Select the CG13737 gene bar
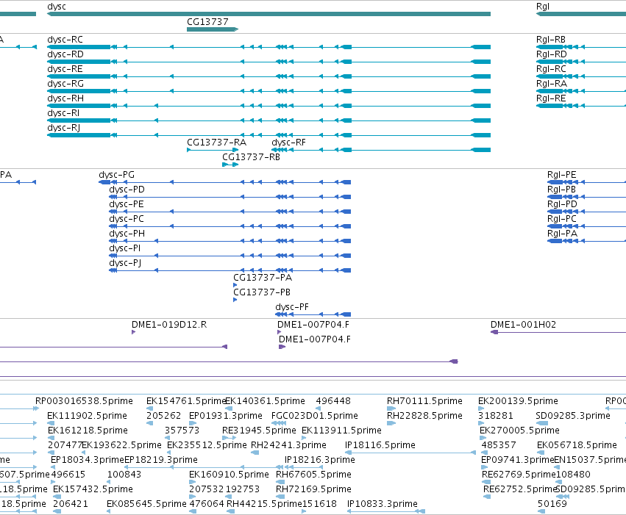The width and height of the screenshot is (626, 515). tap(213, 29)
